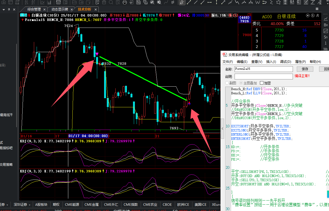
Task: Select the 副图 radio button
Action: pyautogui.click(x=227, y=83)
